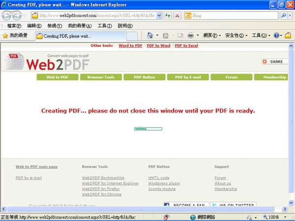The height and width of the screenshot is (221, 295).
Task: Click the PDF by E-mail green button
Action: click(188, 77)
